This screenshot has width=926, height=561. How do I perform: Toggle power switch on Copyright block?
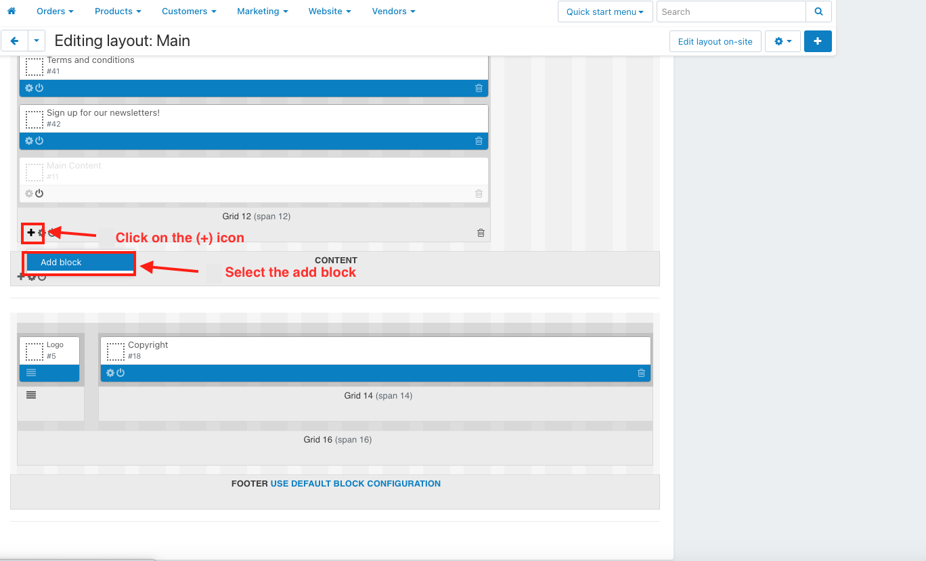120,373
